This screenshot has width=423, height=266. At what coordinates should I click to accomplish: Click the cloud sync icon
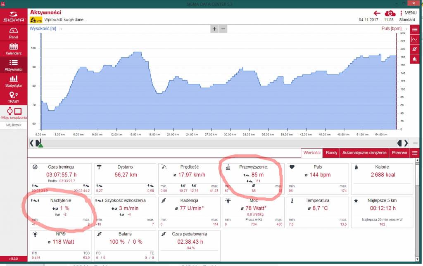pyautogui.click(x=390, y=13)
